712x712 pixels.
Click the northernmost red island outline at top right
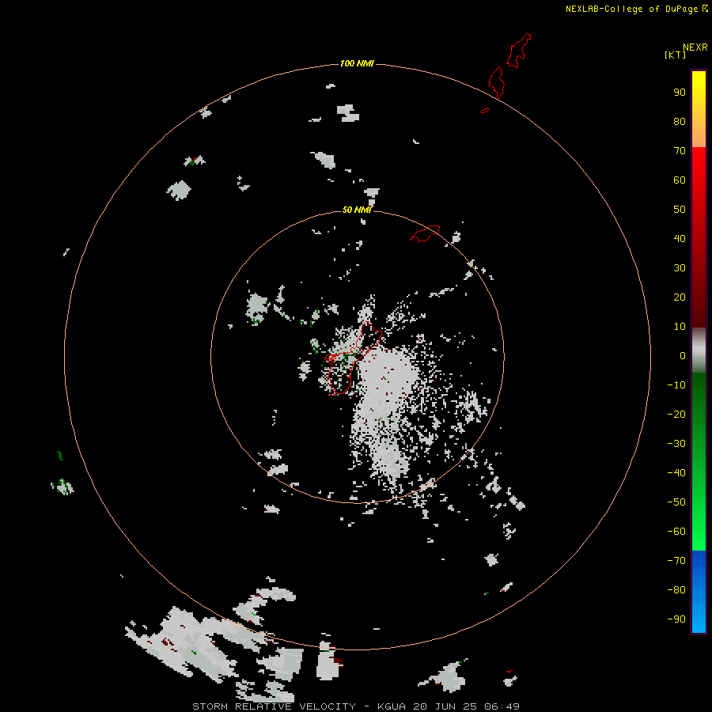coord(518,51)
